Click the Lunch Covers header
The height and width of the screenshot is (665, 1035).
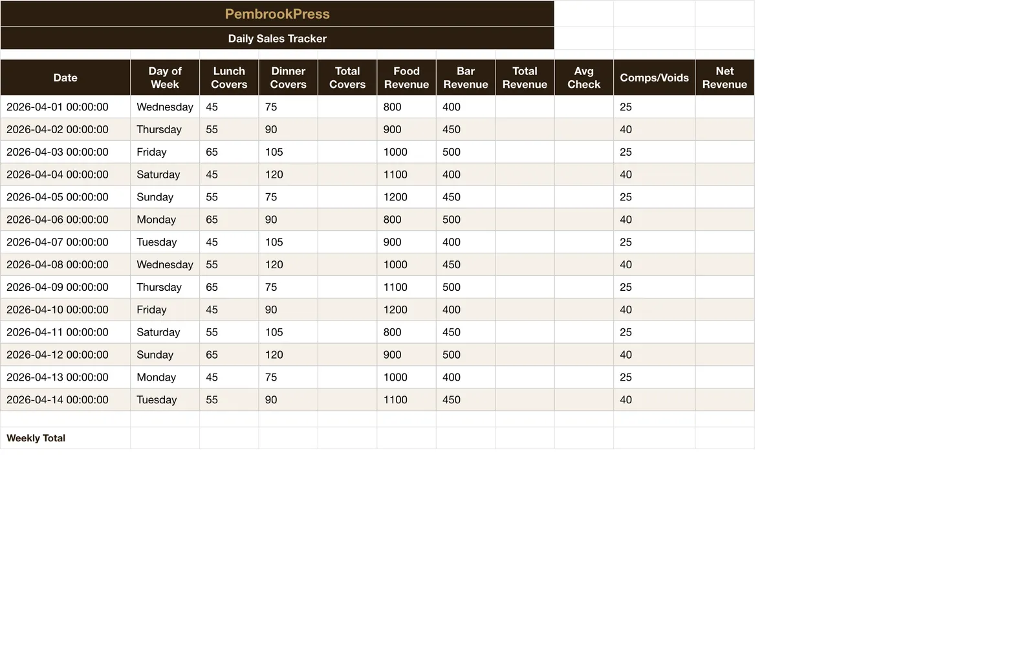pyautogui.click(x=229, y=78)
